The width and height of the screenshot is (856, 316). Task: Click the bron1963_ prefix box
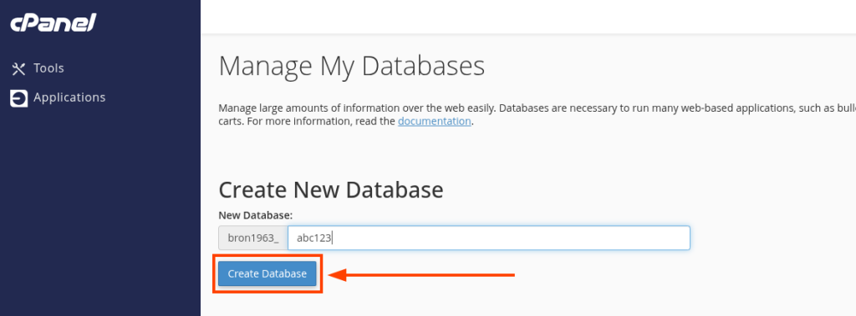coord(253,238)
